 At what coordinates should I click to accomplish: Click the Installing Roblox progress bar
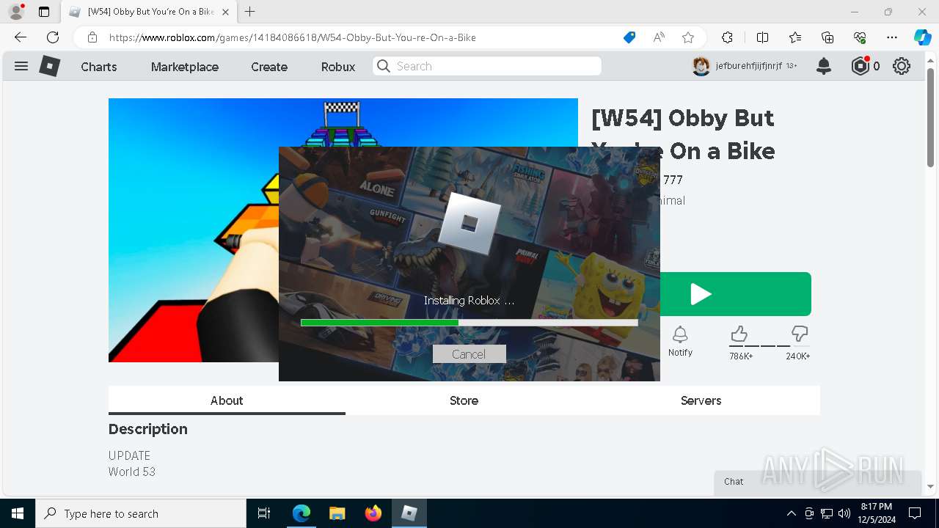pyautogui.click(x=469, y=323)
